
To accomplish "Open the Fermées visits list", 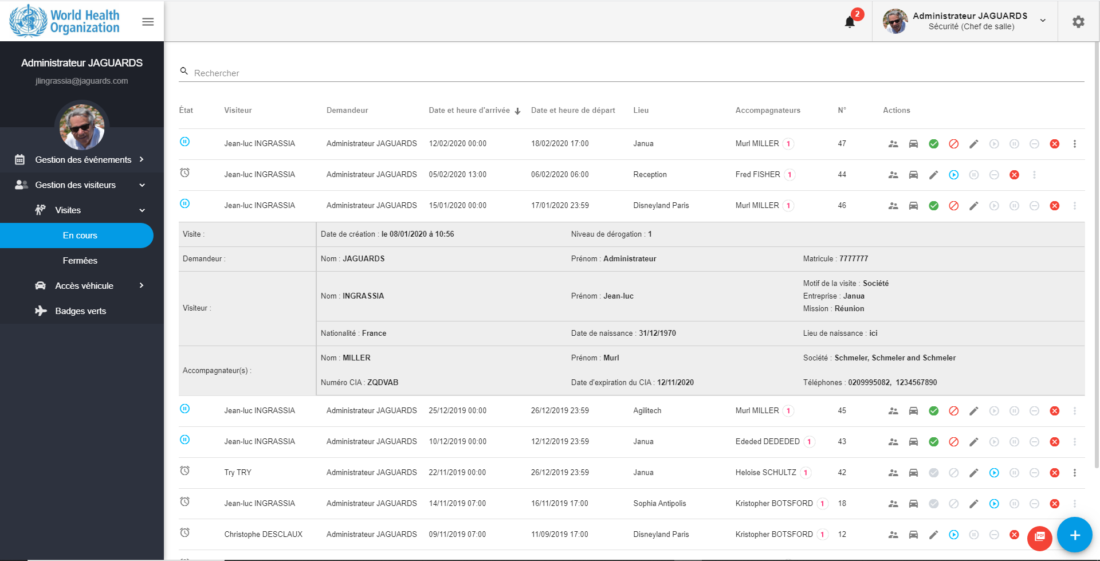I will [80, 260].
